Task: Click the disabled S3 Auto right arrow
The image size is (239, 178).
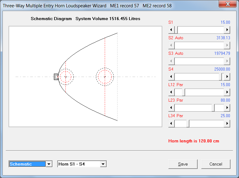Action: [x=227, y=61]
